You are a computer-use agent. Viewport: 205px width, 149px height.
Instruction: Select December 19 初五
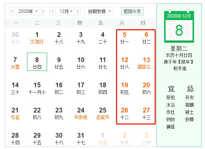pos(124,88)
